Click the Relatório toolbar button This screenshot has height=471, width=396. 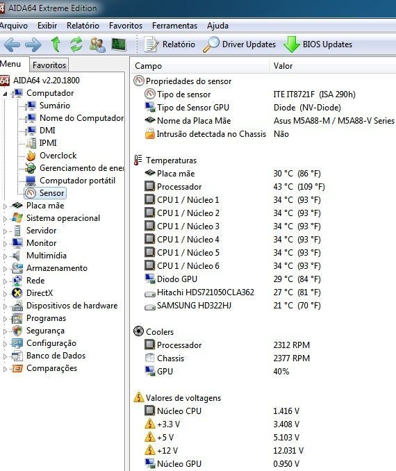click(170, 44)
